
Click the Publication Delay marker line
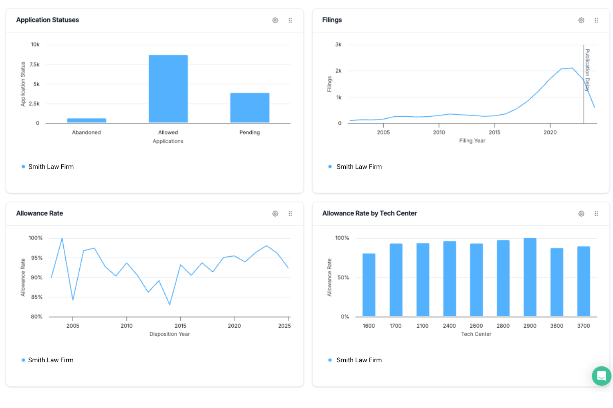click(x=584, y=84)
